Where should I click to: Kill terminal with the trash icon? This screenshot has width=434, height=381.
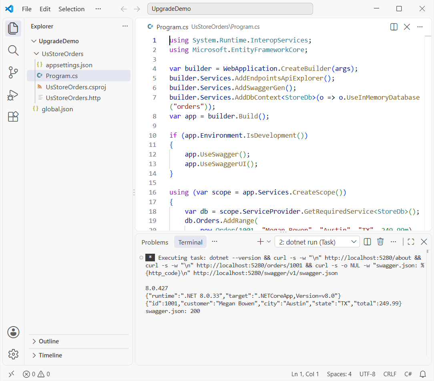[x=380, y=242]
